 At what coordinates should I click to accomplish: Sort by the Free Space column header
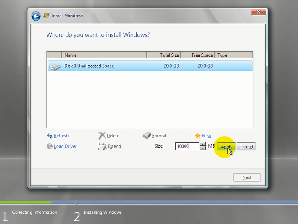pos(198,55)
